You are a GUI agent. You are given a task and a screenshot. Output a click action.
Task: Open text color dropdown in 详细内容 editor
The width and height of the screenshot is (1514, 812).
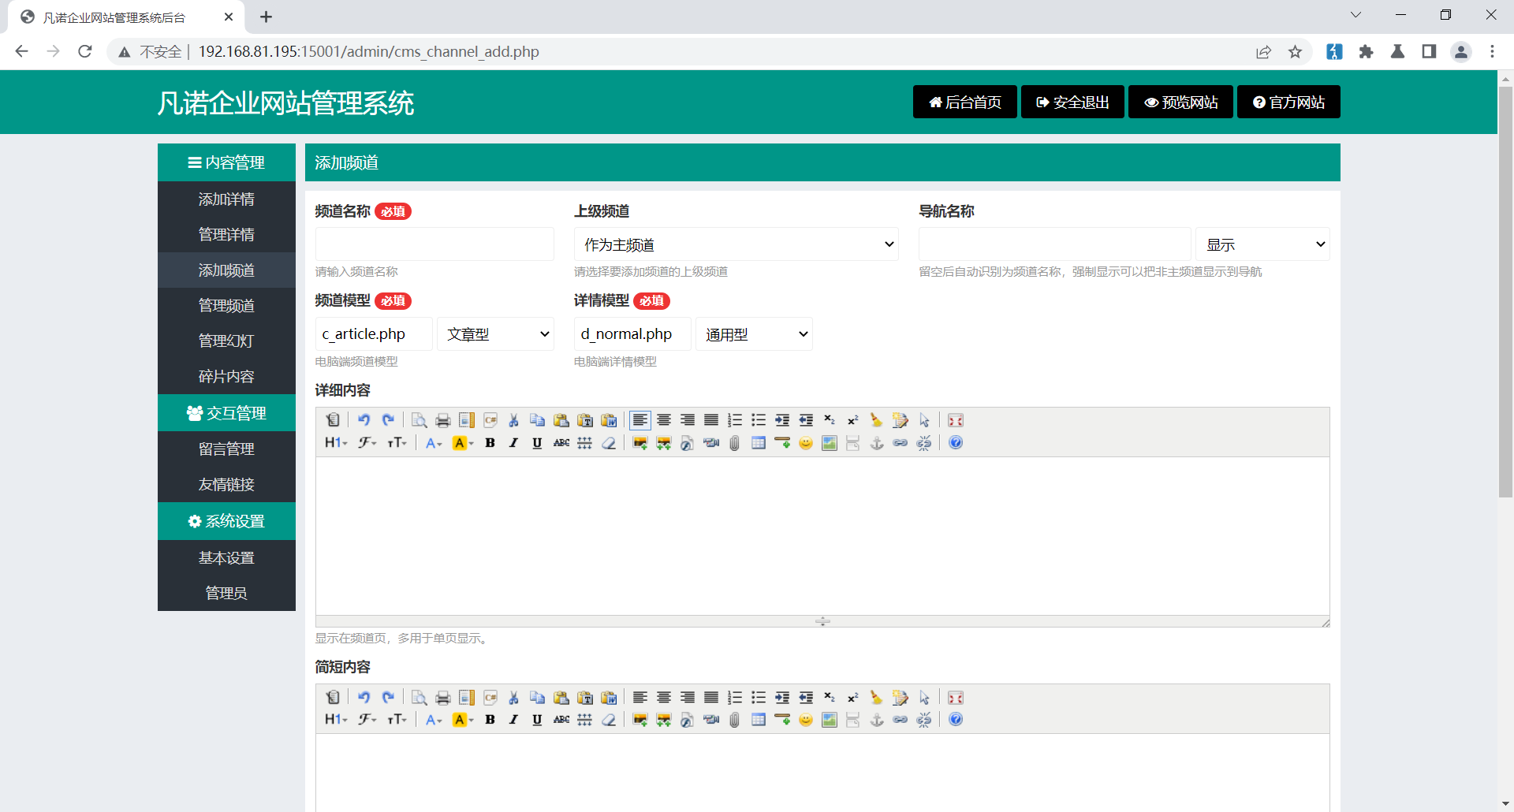tap(434, 443)
